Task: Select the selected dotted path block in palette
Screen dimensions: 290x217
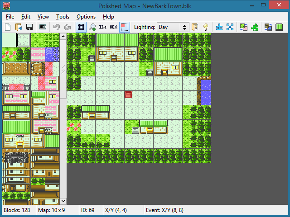Action: coord(23,40)
